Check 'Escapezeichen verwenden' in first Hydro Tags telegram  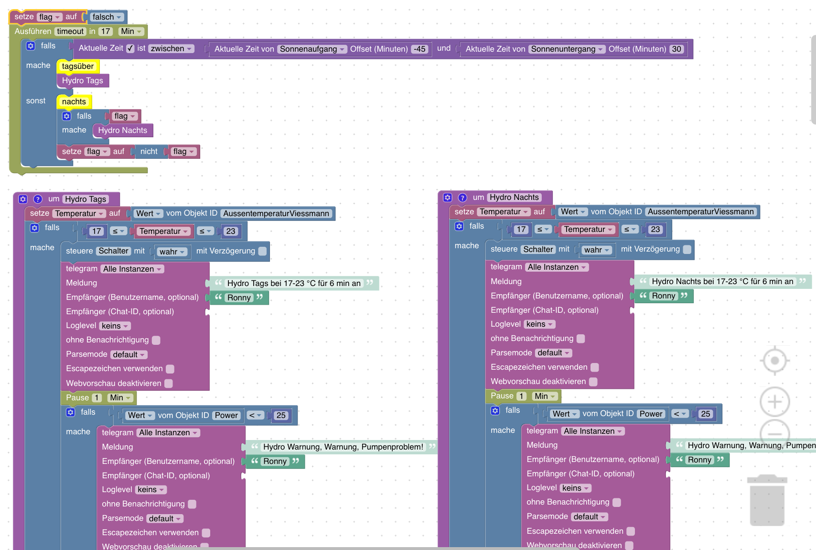[x=170, y=369]
